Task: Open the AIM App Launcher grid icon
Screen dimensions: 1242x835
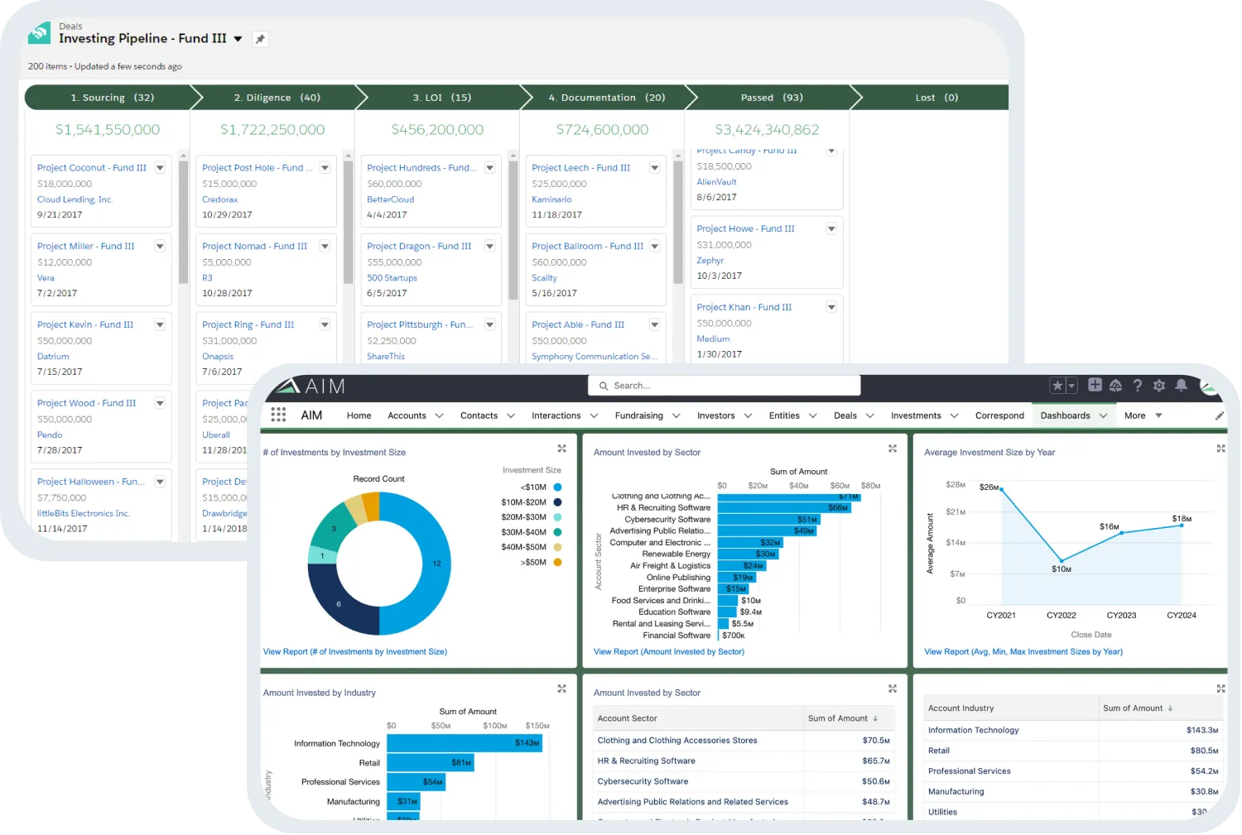Action: coord(278,415)
